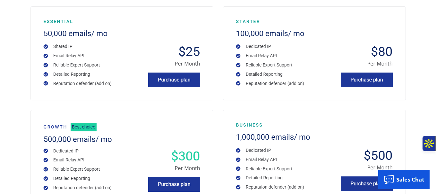
Task: Select the ESSENTIAL plan heading
Action: point(58,22)
